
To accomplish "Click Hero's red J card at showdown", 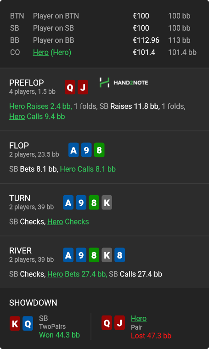I will 119,322.
